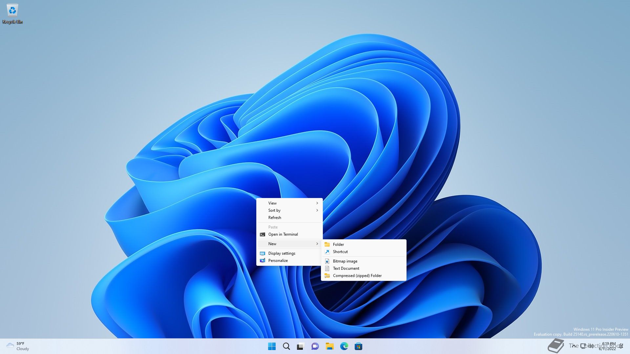The width and height of the screenshot is (630, 354).
Task: Launch the Chat app from taskbar
Action: click(315, 346)
